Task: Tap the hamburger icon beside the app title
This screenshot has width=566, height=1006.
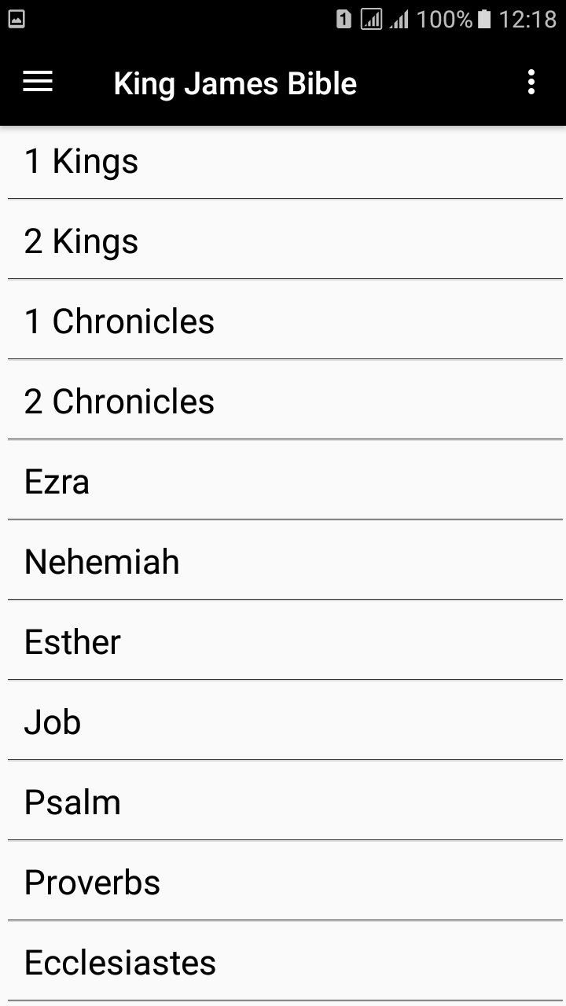Action: pos(37,83)
